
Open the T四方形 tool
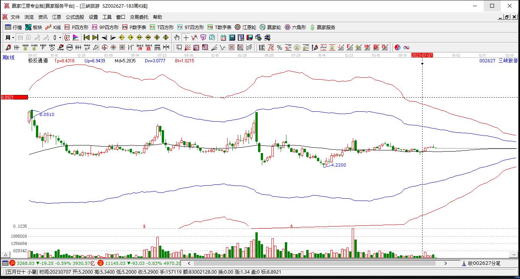[x=161, y=27]
